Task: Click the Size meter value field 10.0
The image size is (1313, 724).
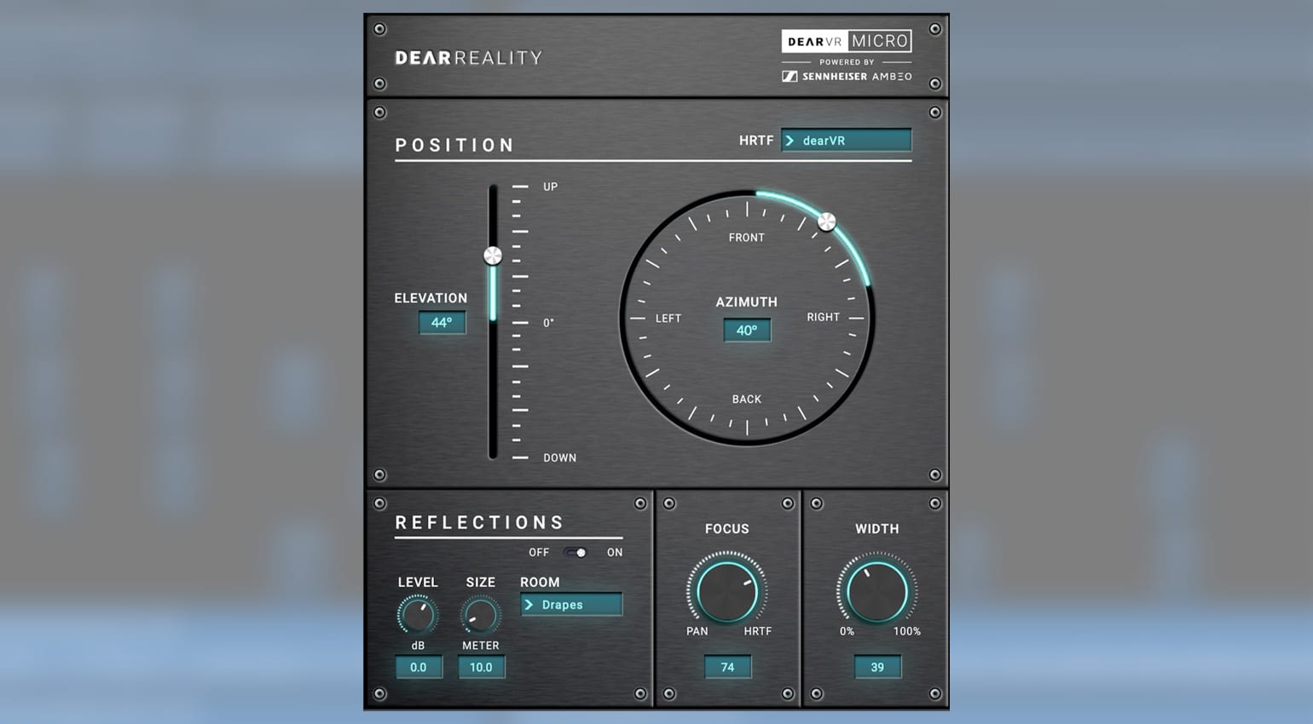Action: [x=482, y=668]
